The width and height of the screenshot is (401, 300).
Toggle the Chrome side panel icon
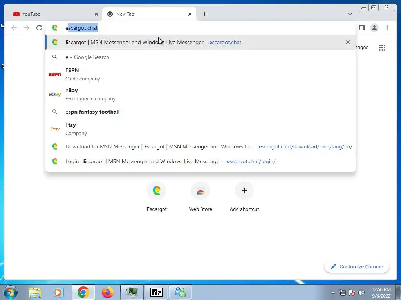[x=361, y=28]
